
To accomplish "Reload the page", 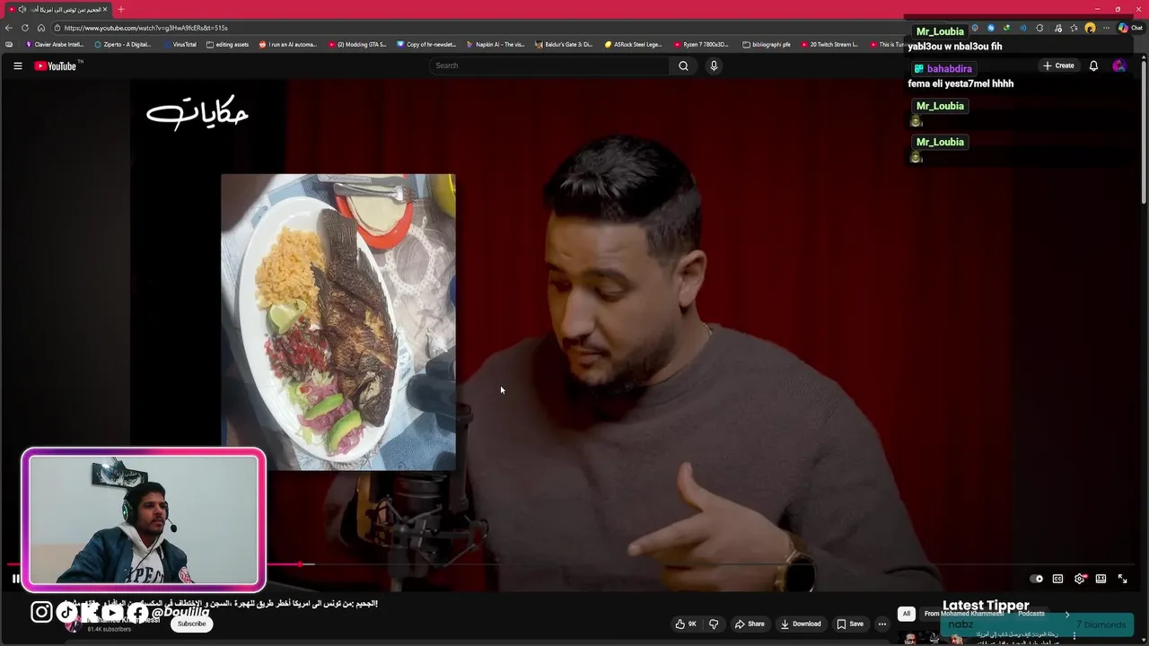I will (x=25, y=28).
